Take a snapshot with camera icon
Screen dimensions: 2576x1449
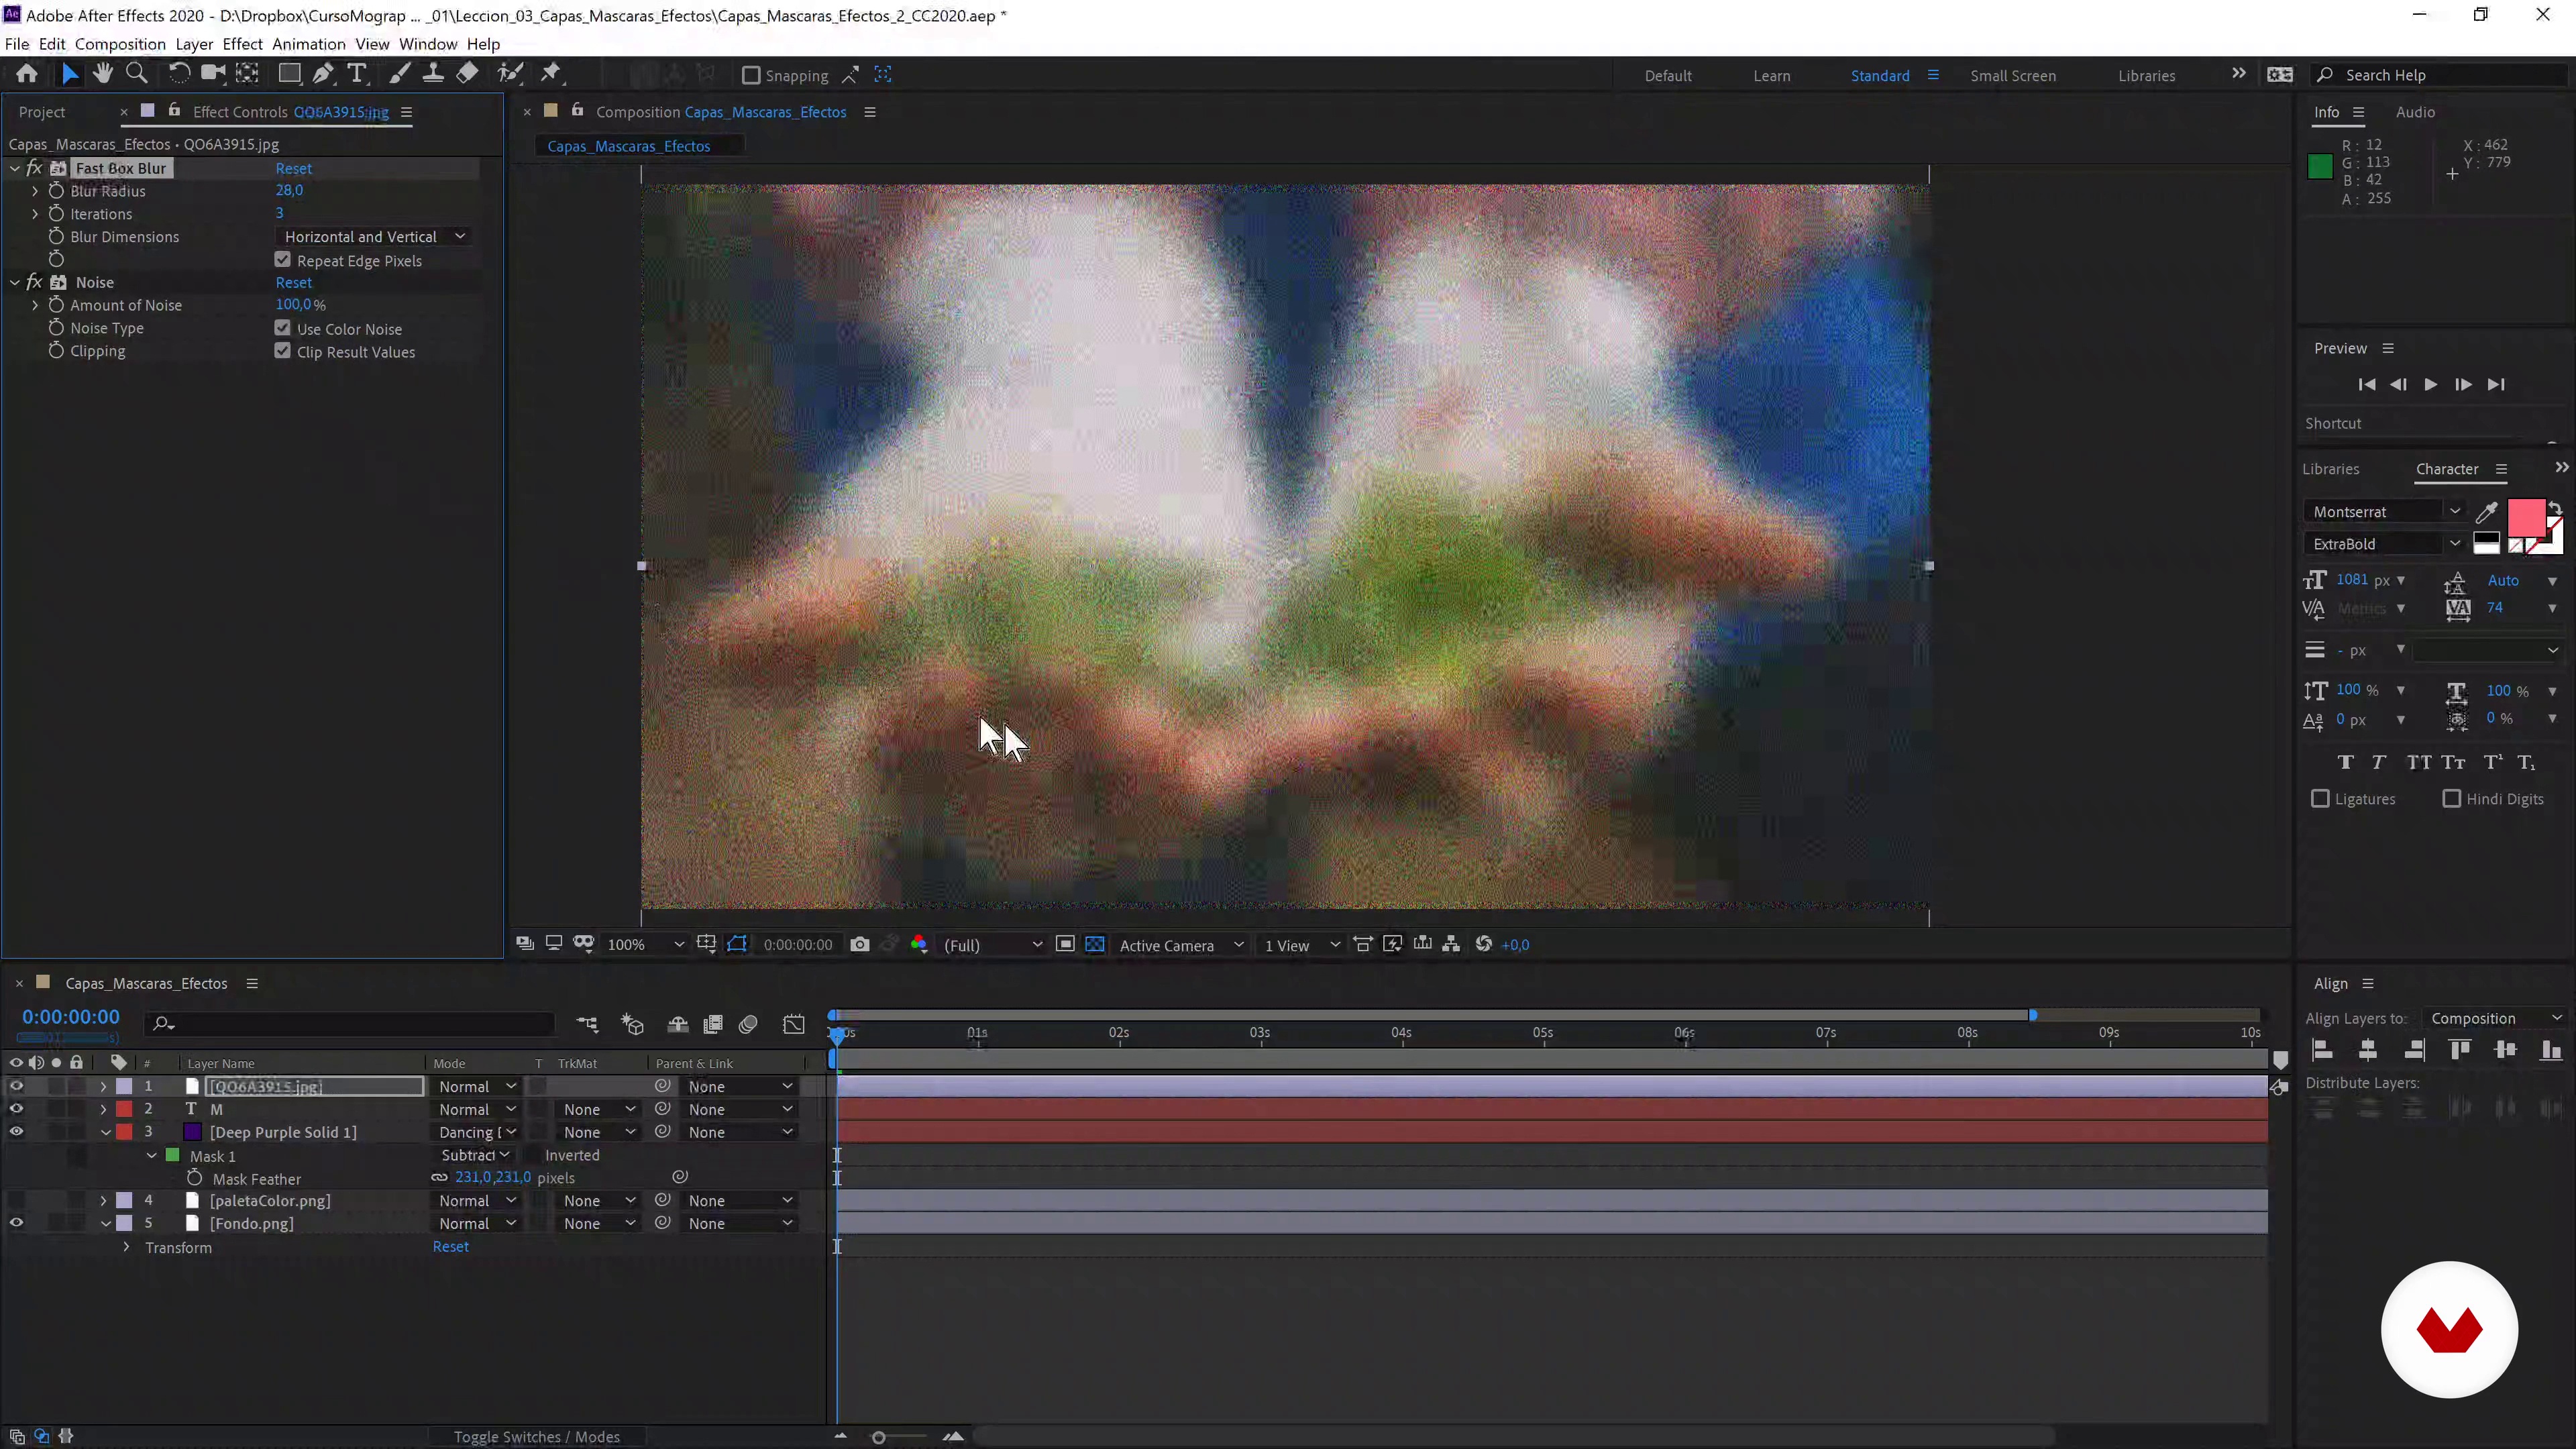[x=859, y=945]
